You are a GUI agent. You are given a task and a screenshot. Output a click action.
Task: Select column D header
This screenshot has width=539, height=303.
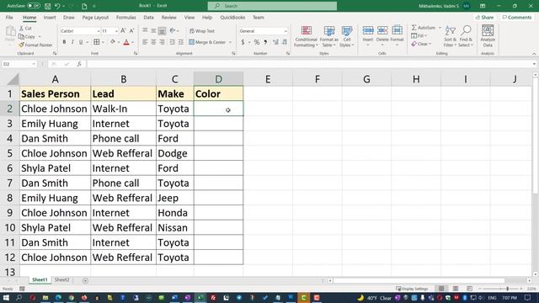pos(218,79)
